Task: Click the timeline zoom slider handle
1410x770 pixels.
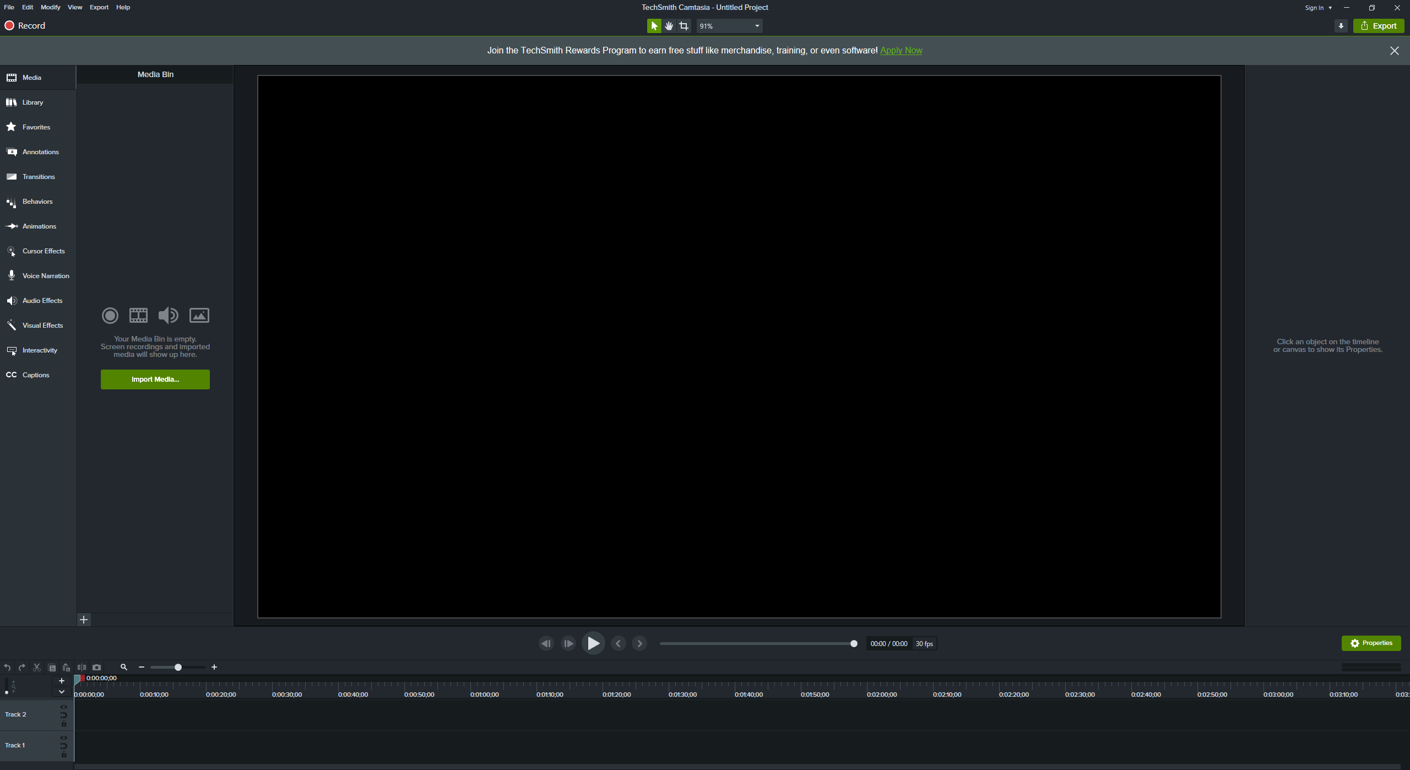Action: click(178, 667)
